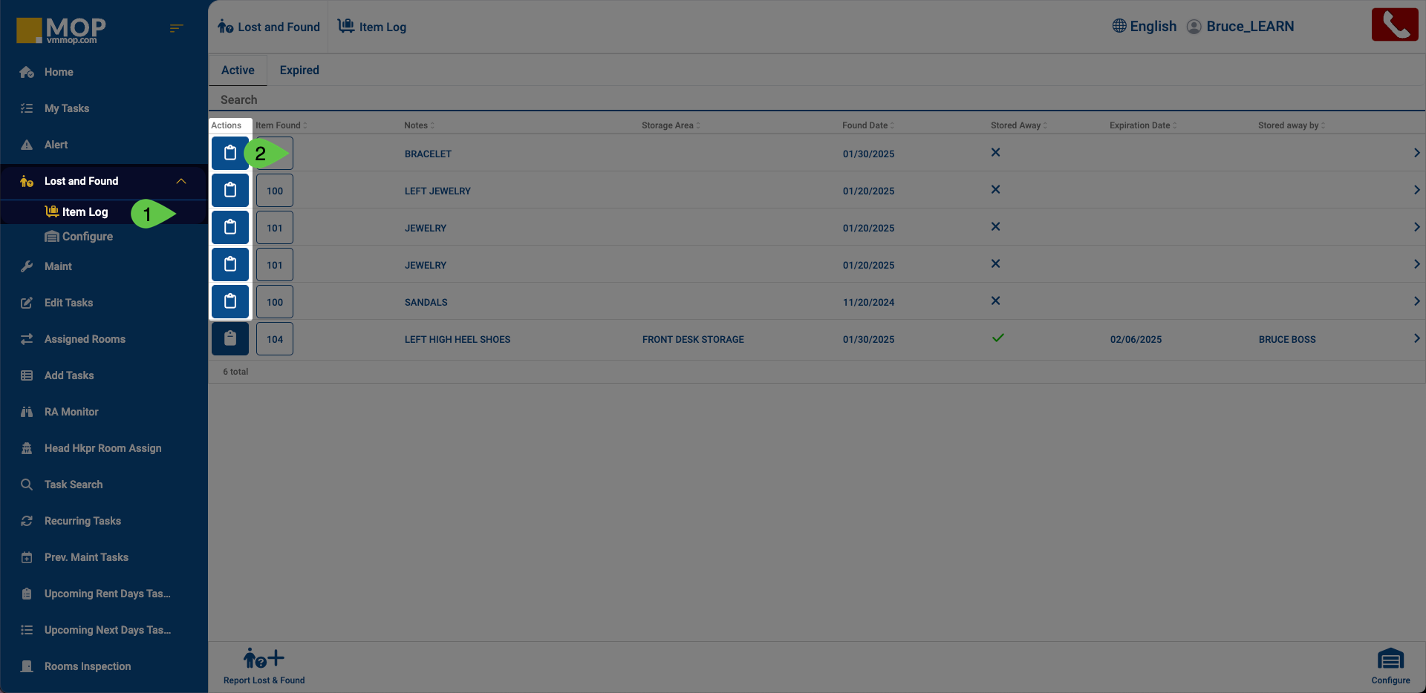
Task: Collapse the Lost and Found sidebar menu
Action: coord(180,181)
